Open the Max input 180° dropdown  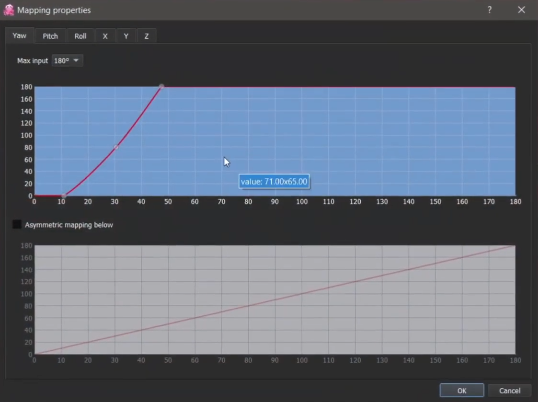67,61
